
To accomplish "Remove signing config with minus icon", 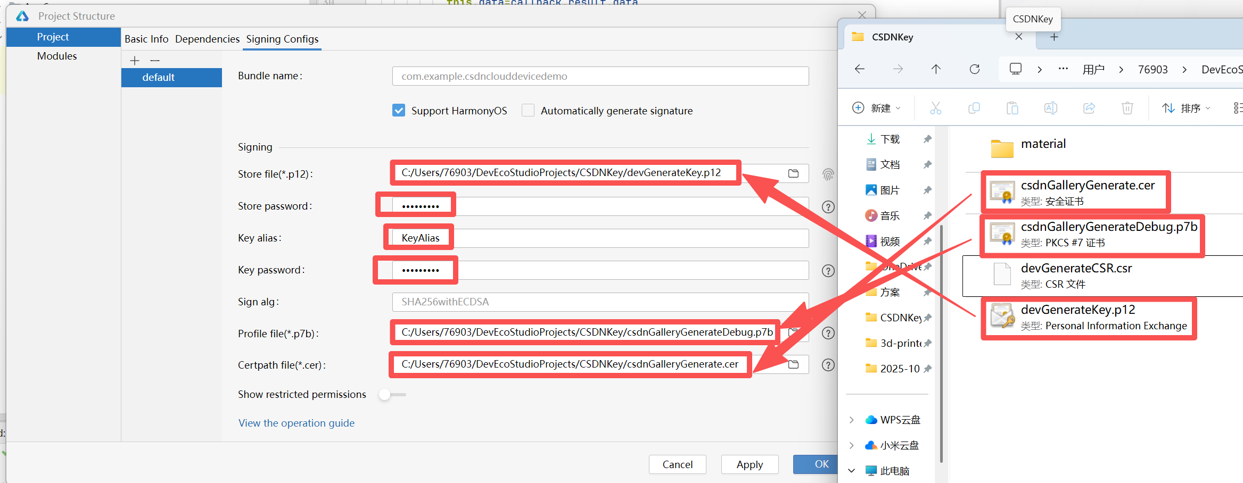I will coord(155,61).
